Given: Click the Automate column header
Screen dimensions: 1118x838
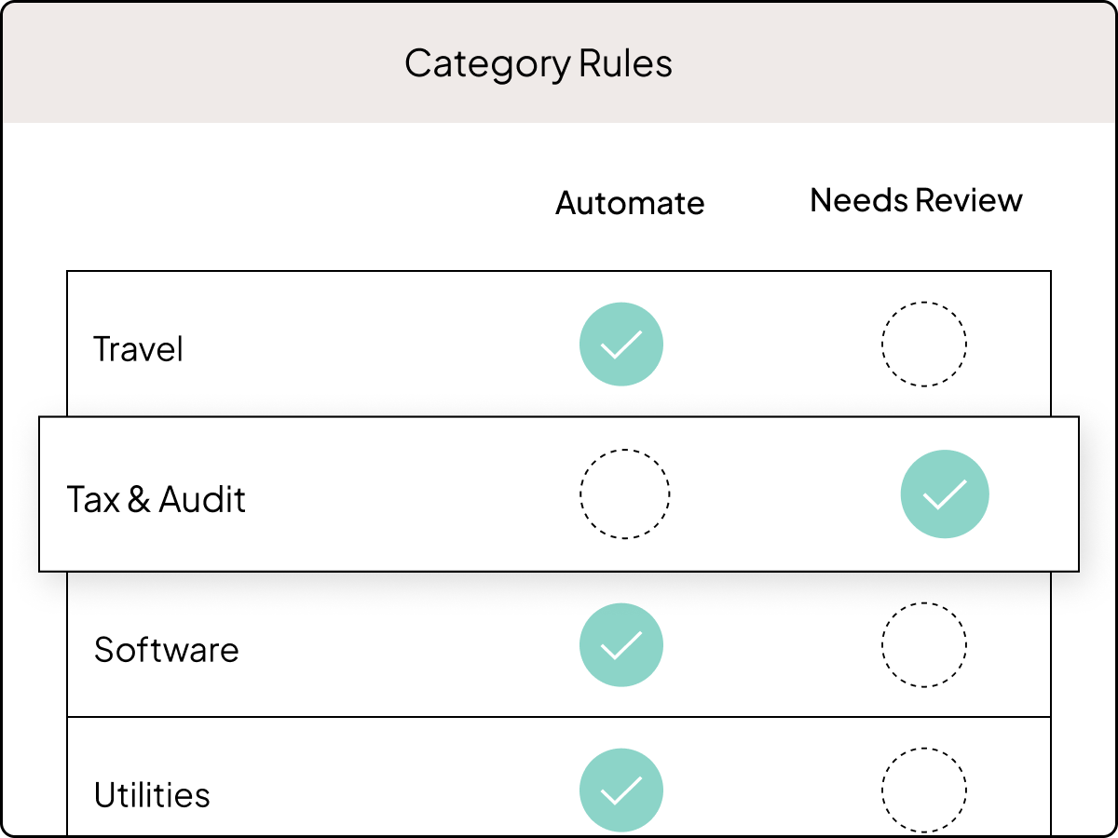Looking at the screenshot, I should (631, 203).
